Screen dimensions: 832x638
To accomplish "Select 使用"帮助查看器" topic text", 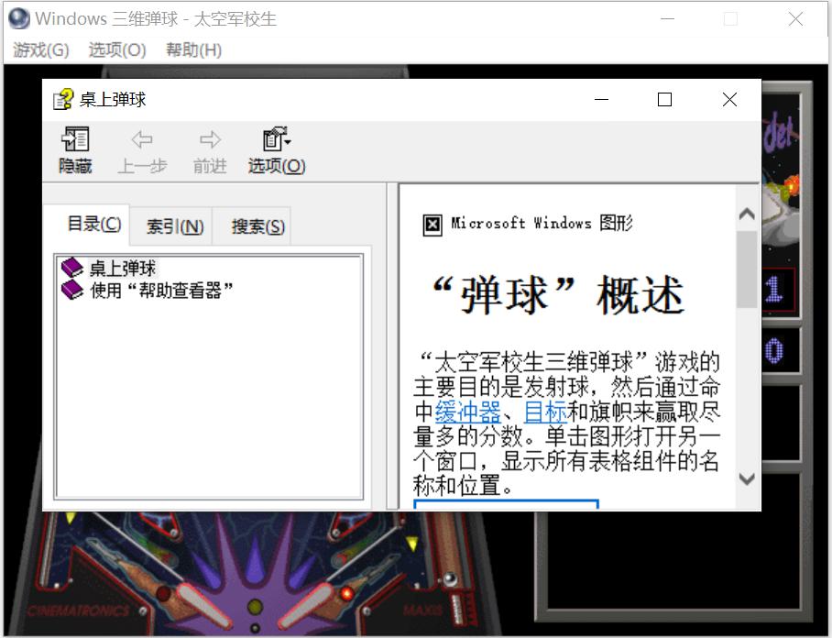I will [x=162, y=291].
